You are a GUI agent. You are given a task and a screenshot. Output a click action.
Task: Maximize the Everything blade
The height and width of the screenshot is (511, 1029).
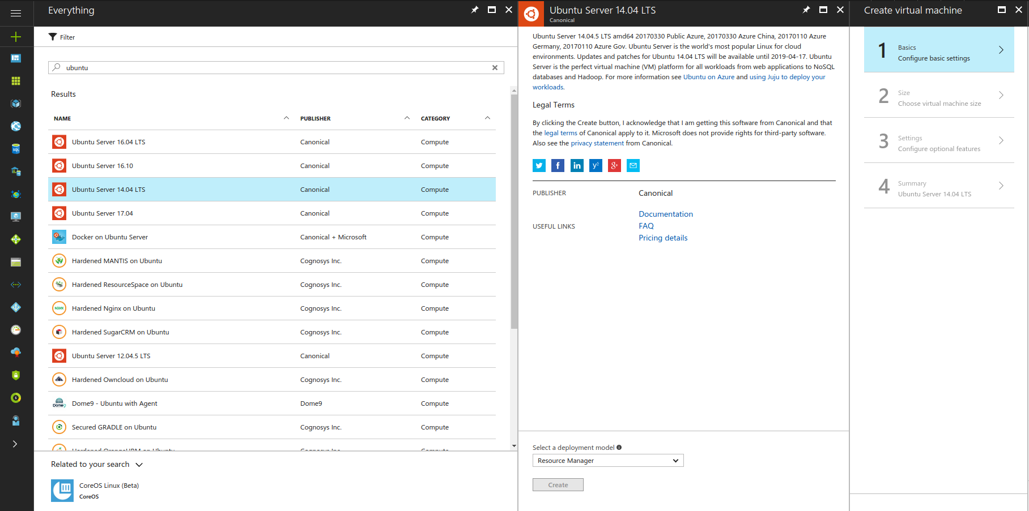point(492,10)
